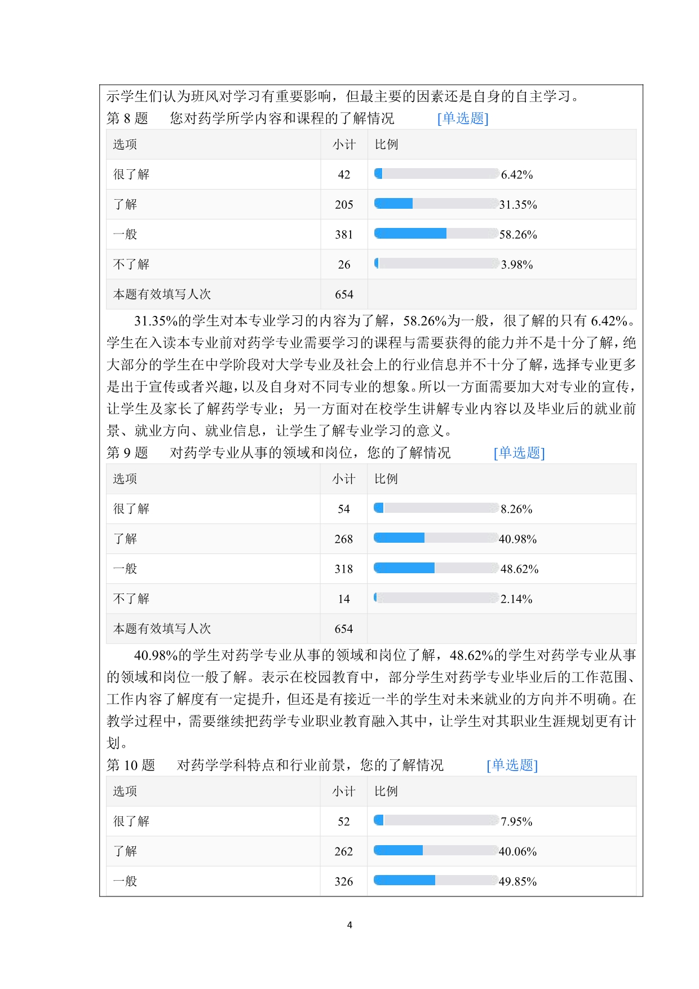Click the 小计 header in question 8 table
Screen dimensions: 699x989
[x=344, y=144]
